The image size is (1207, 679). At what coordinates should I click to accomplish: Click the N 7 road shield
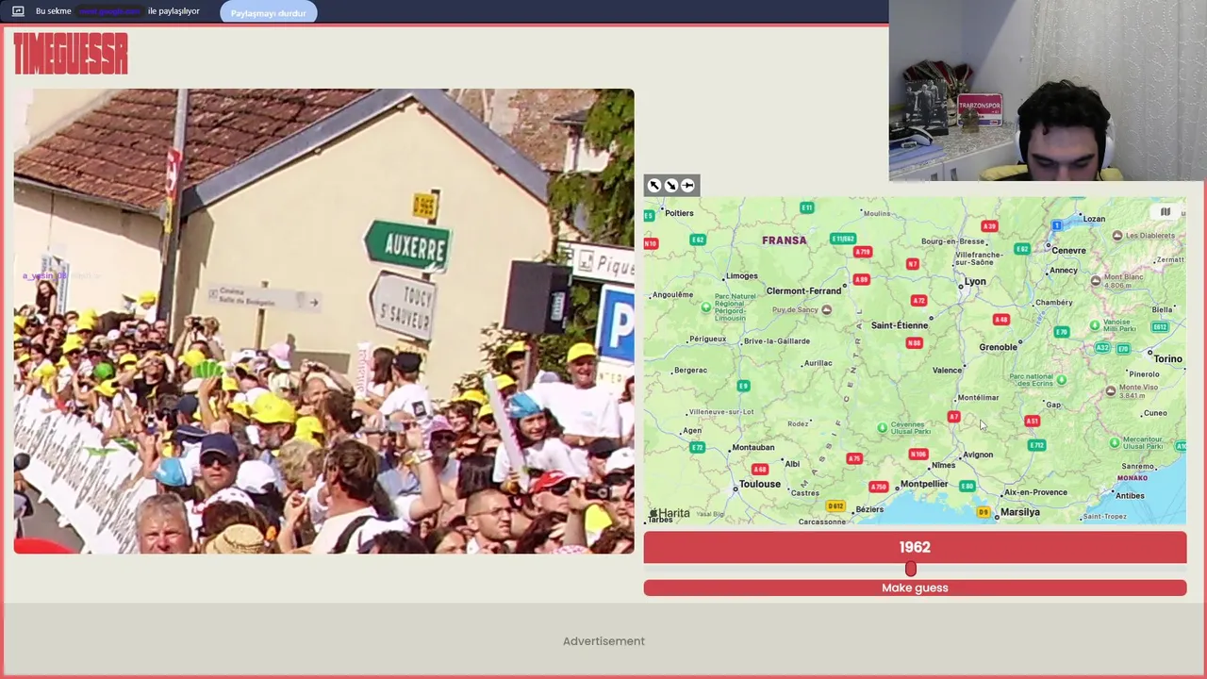912,264
